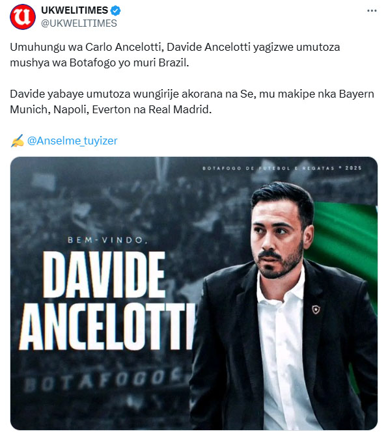Click the Botafogo crest pin on jacket
The width and height of the screenshot is (388, 436).
(316, 309)
